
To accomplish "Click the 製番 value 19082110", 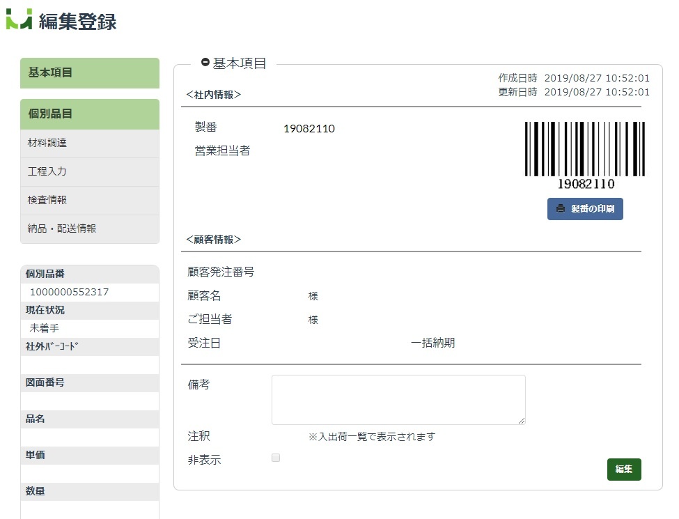I will click(309, 129).
